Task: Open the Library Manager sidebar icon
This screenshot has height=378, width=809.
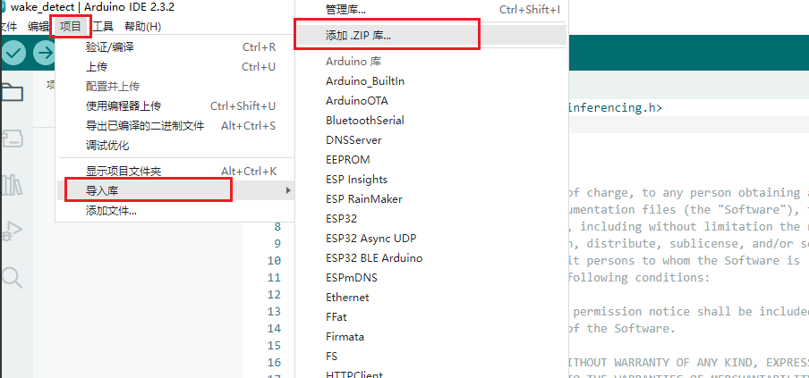Action: (13, 185)
